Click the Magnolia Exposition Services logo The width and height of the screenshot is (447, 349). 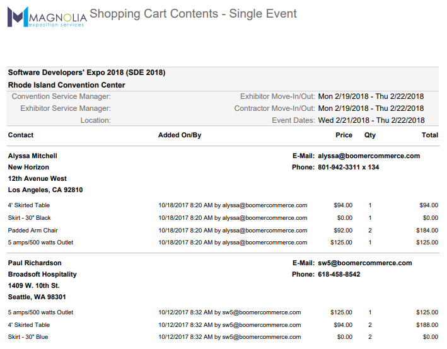pyautogui.click(x=46, y=17)
